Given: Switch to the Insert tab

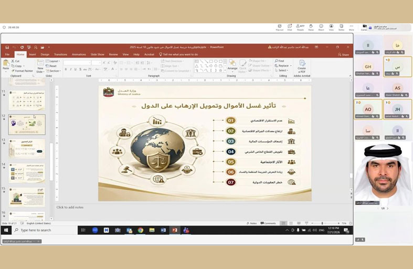Looking at the screenshot, I should point(33,55).
